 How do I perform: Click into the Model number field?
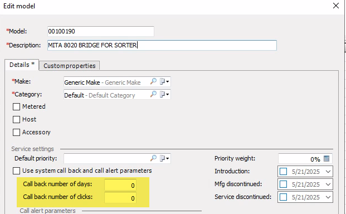[101, 31]
